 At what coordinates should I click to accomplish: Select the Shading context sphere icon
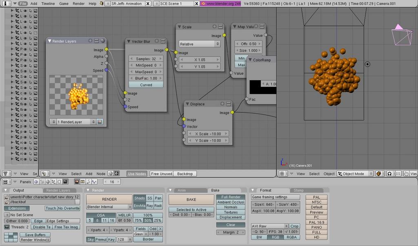(x=48, y=182)
